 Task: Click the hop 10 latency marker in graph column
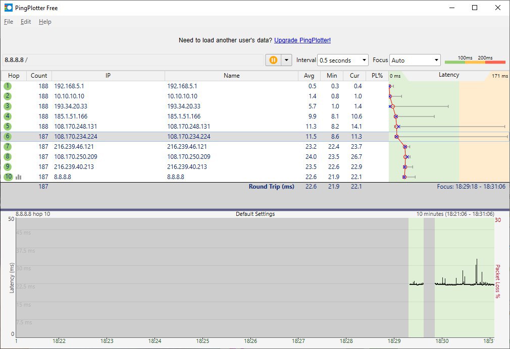click(404, 177)
